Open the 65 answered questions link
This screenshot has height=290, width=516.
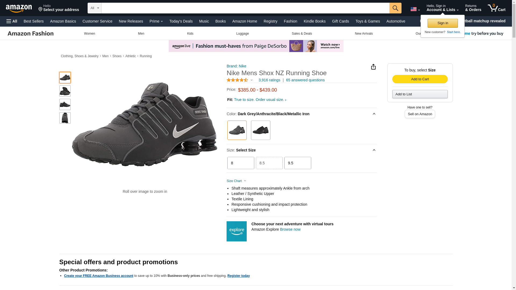[305, 80]
